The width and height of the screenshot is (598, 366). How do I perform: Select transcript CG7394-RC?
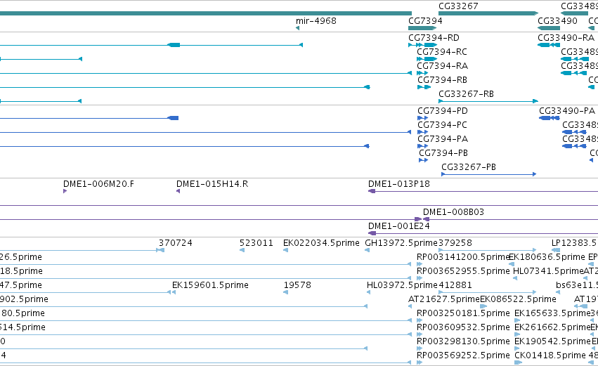pyautogui.click(x=441, y=52)
